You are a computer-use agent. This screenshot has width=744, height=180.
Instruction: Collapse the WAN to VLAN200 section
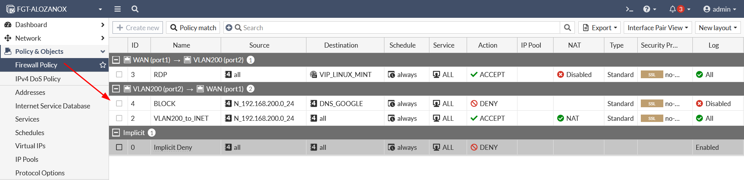(116, 60)
